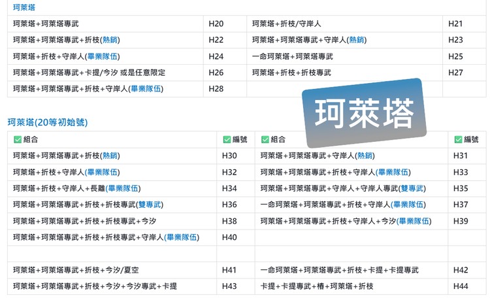This screenshot has width=490, height=302.
Task: Click the 雙專武 link in the H36 row
Action: [x=150, y=205]
